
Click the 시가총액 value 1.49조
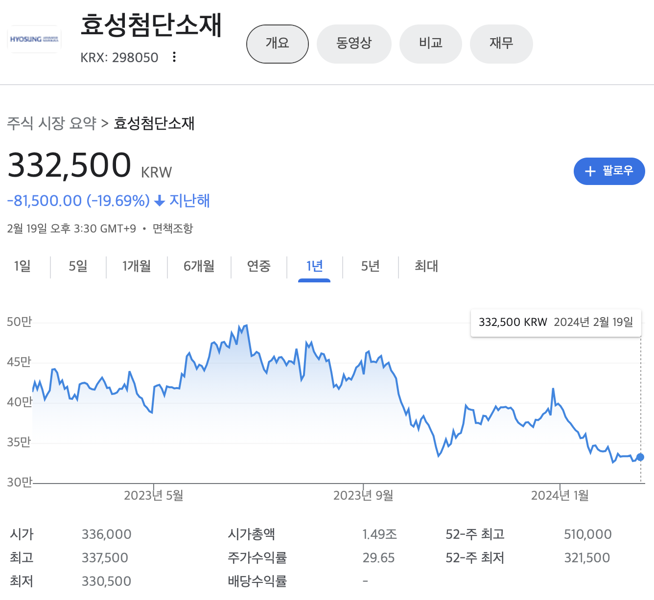tap(379, 534)
